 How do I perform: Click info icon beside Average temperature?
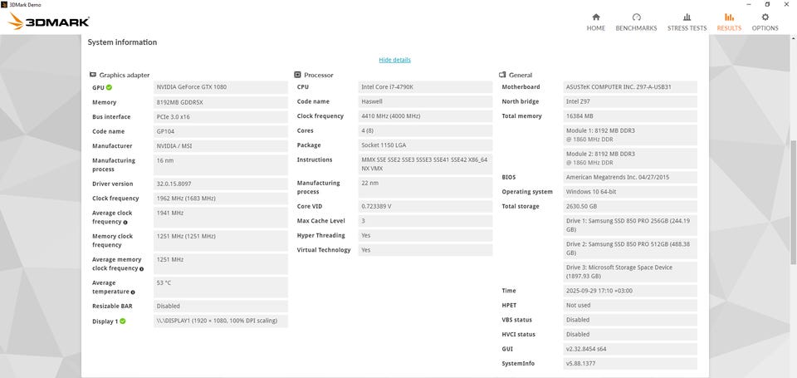[x=133, y=292]
